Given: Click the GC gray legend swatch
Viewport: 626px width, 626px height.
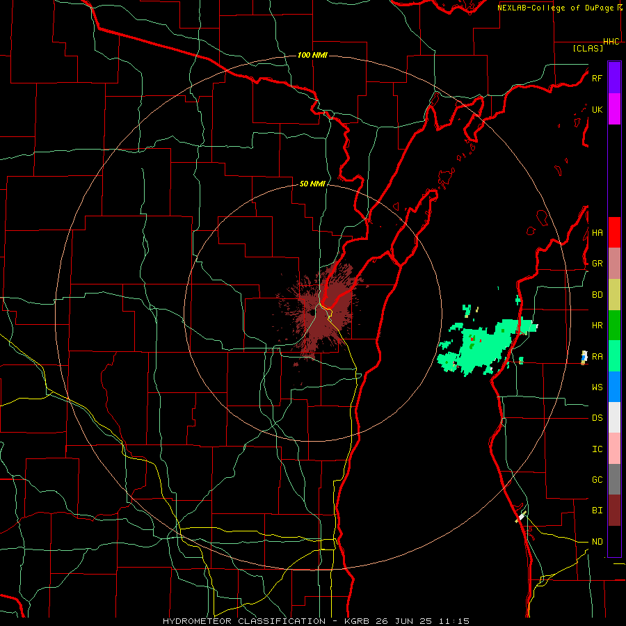Looking at the screenshot, I should 614,479.
